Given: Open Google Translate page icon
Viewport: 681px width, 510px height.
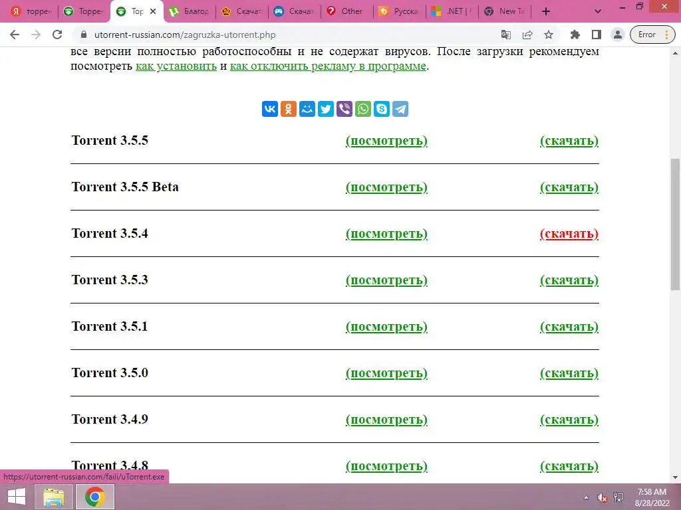Looking at the screenshot, I should pyautogui.click(x=506, y=35).
